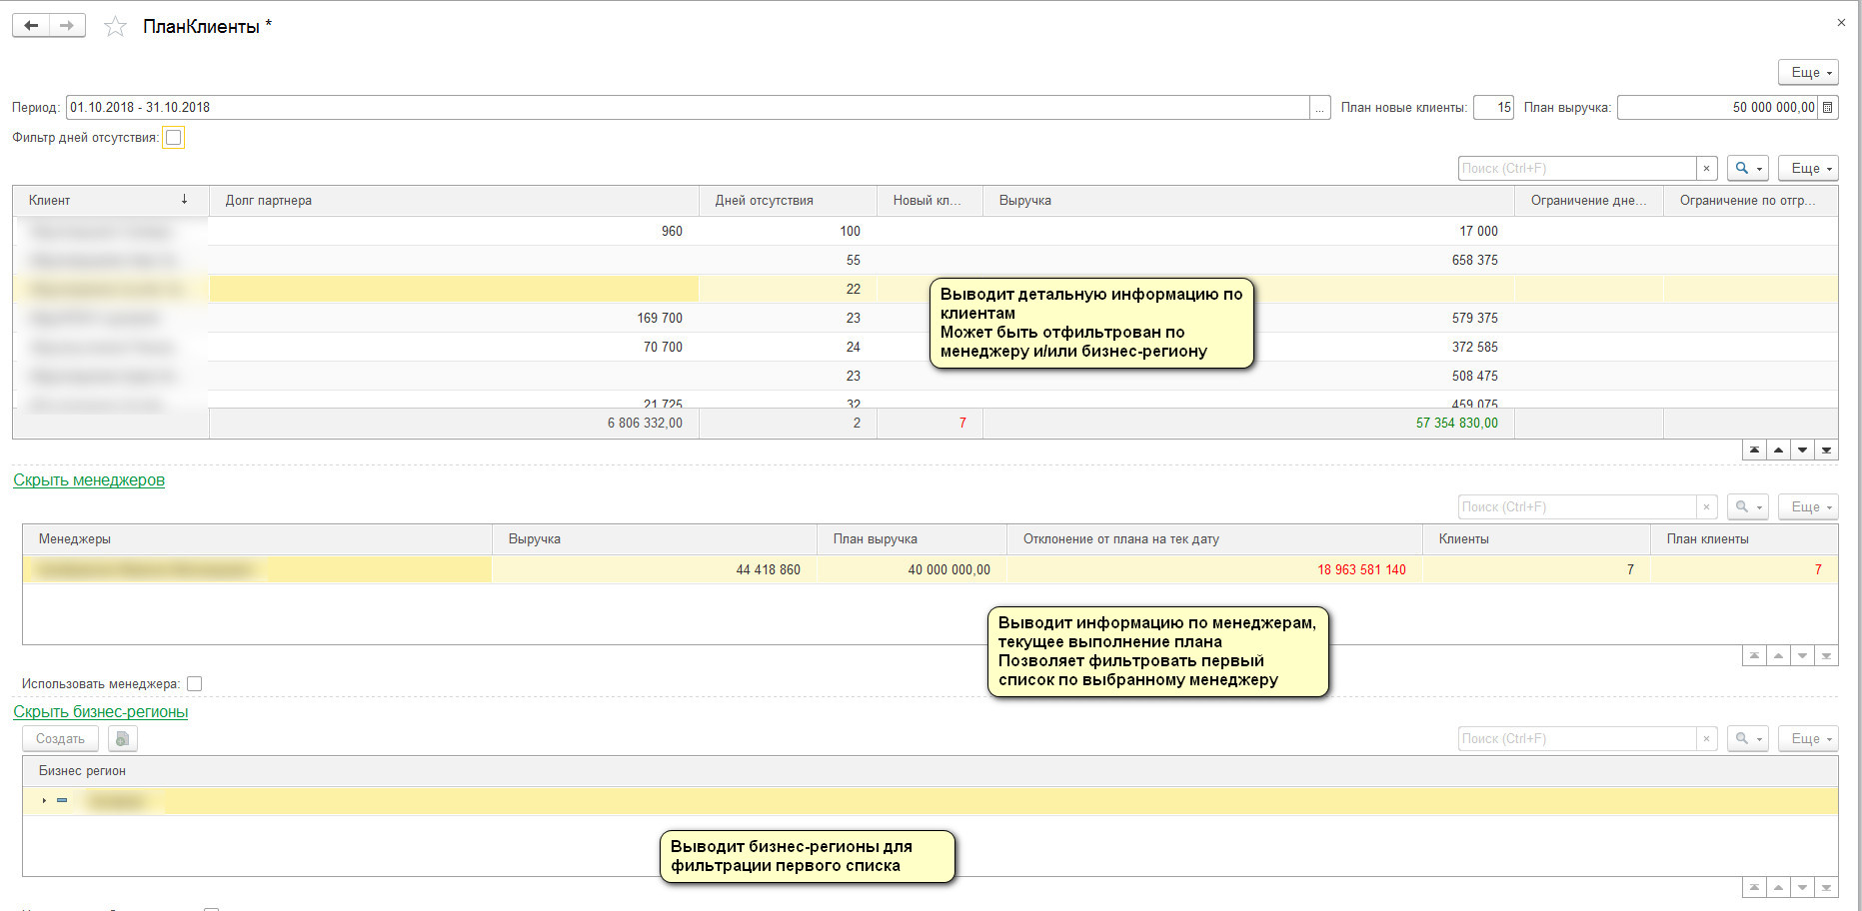Click the Дней отсутствия column header

tap(764, 201)
